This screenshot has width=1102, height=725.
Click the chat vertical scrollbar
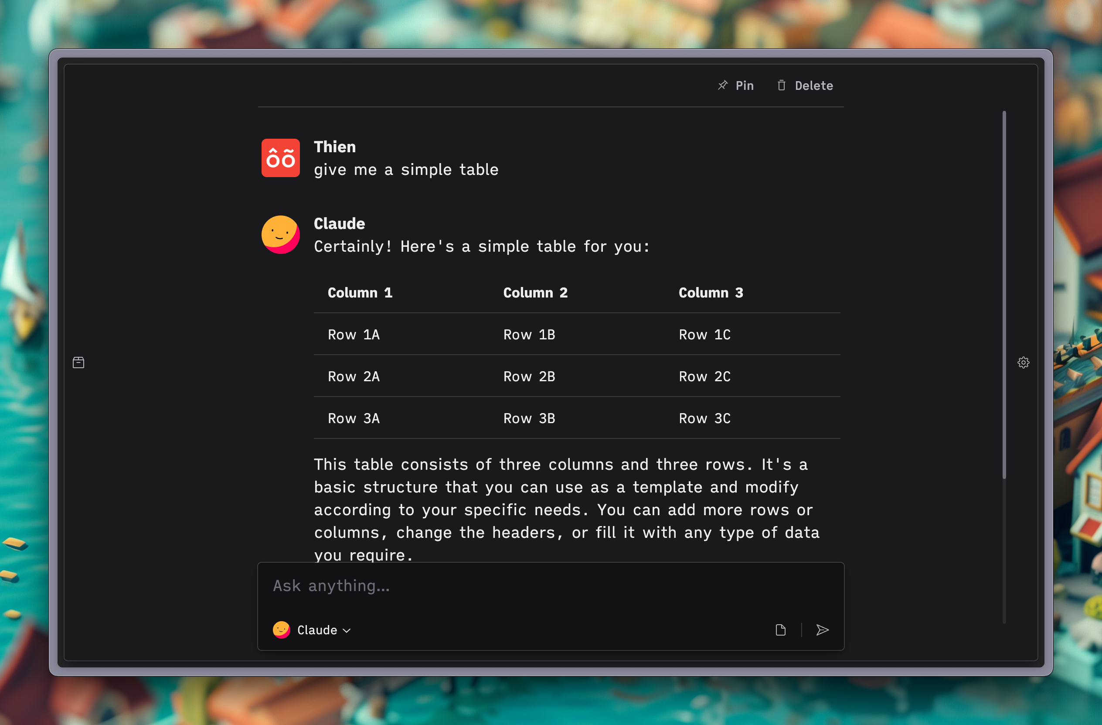click(1004, 294)
